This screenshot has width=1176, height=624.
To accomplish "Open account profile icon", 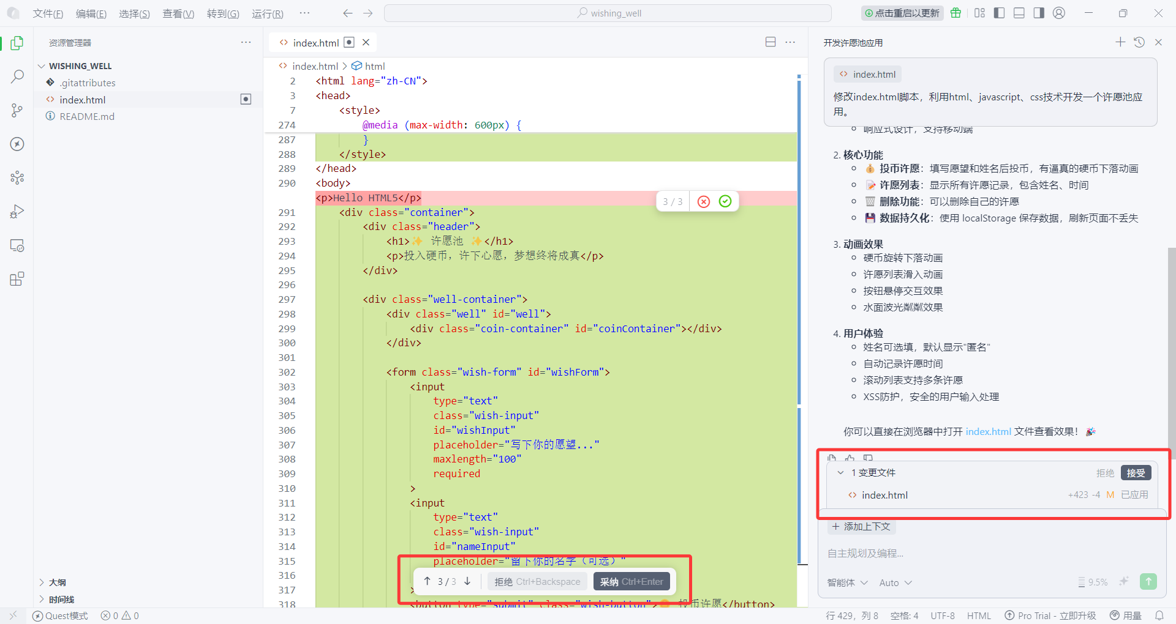I will pos(1059,13).
